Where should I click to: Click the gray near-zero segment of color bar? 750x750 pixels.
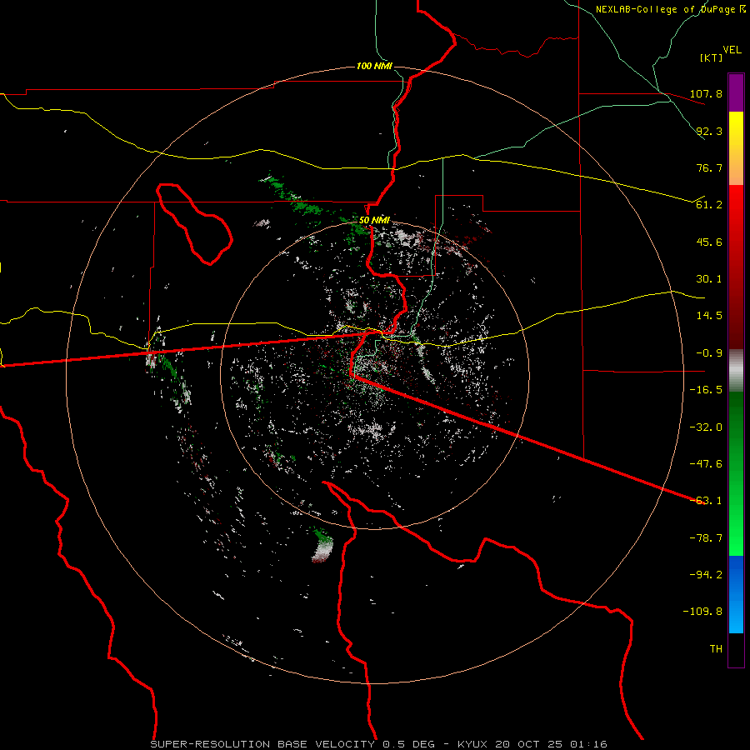(736, 371)
